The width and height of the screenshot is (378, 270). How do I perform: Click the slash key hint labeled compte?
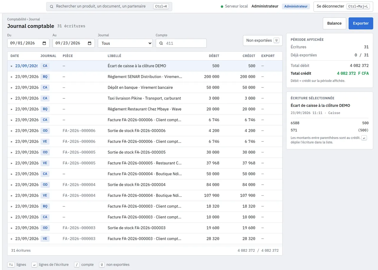click(76, 265)
